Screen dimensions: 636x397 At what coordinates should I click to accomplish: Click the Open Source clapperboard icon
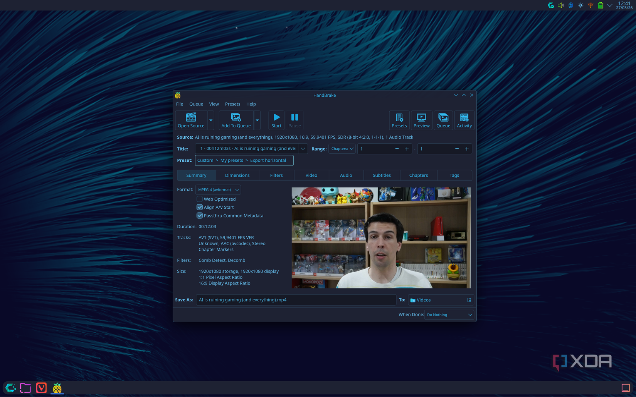point(191,117)
